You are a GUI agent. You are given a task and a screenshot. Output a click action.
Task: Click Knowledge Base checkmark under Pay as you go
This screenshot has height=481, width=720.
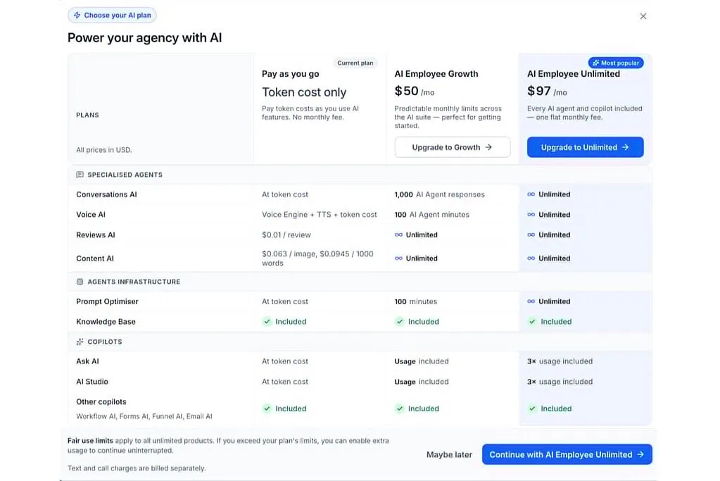point(267,322)
